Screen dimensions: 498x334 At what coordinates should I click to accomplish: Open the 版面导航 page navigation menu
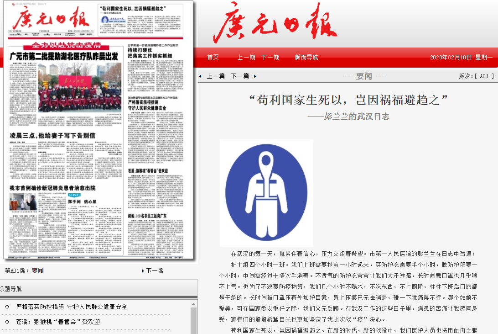(x=306, y=58)
